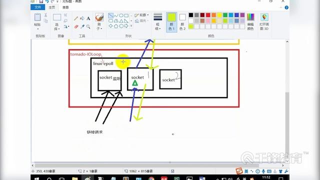The width and height of the screenshot is (320, 180).
Task: Select the Magnifier tool
Action: pos(88,26)
